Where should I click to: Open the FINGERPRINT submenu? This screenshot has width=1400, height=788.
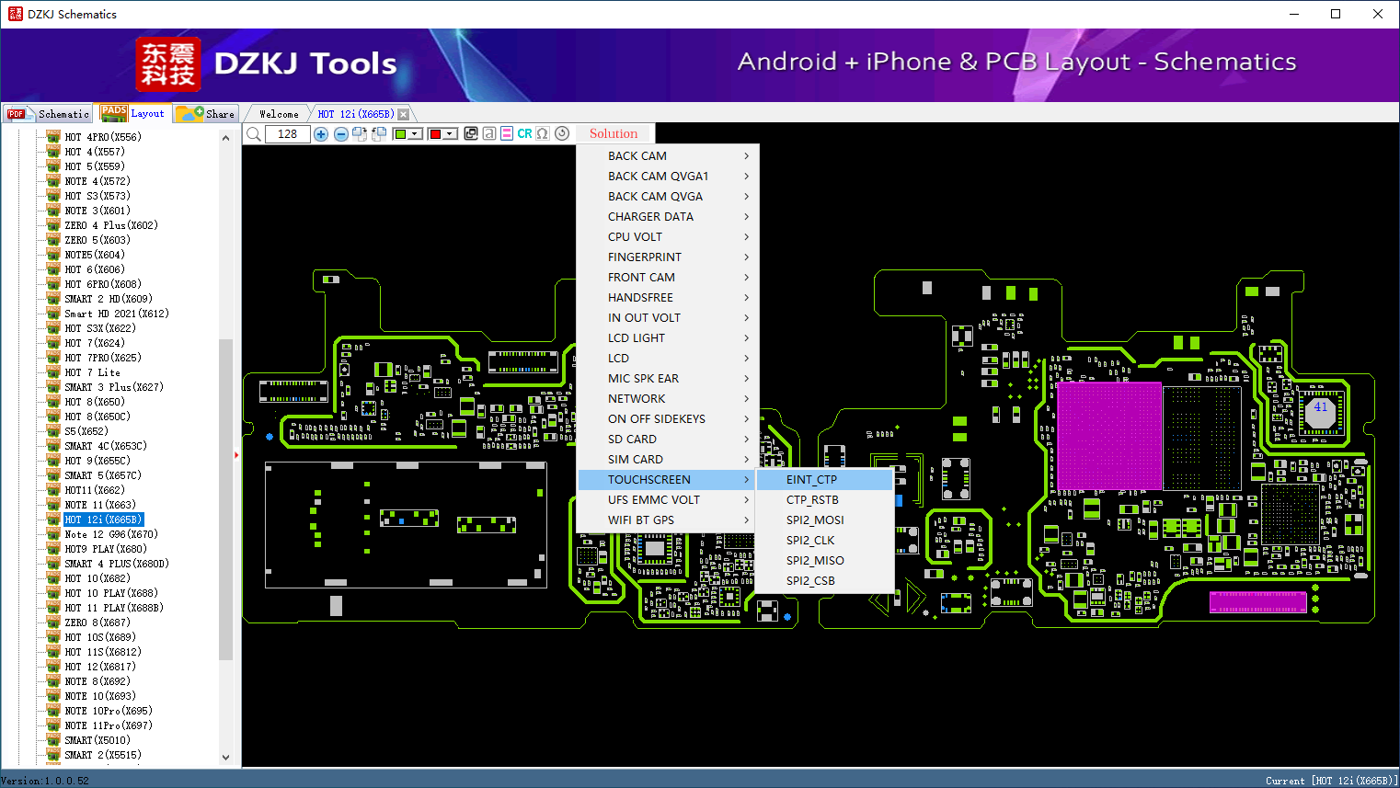(x=667, y=257)
